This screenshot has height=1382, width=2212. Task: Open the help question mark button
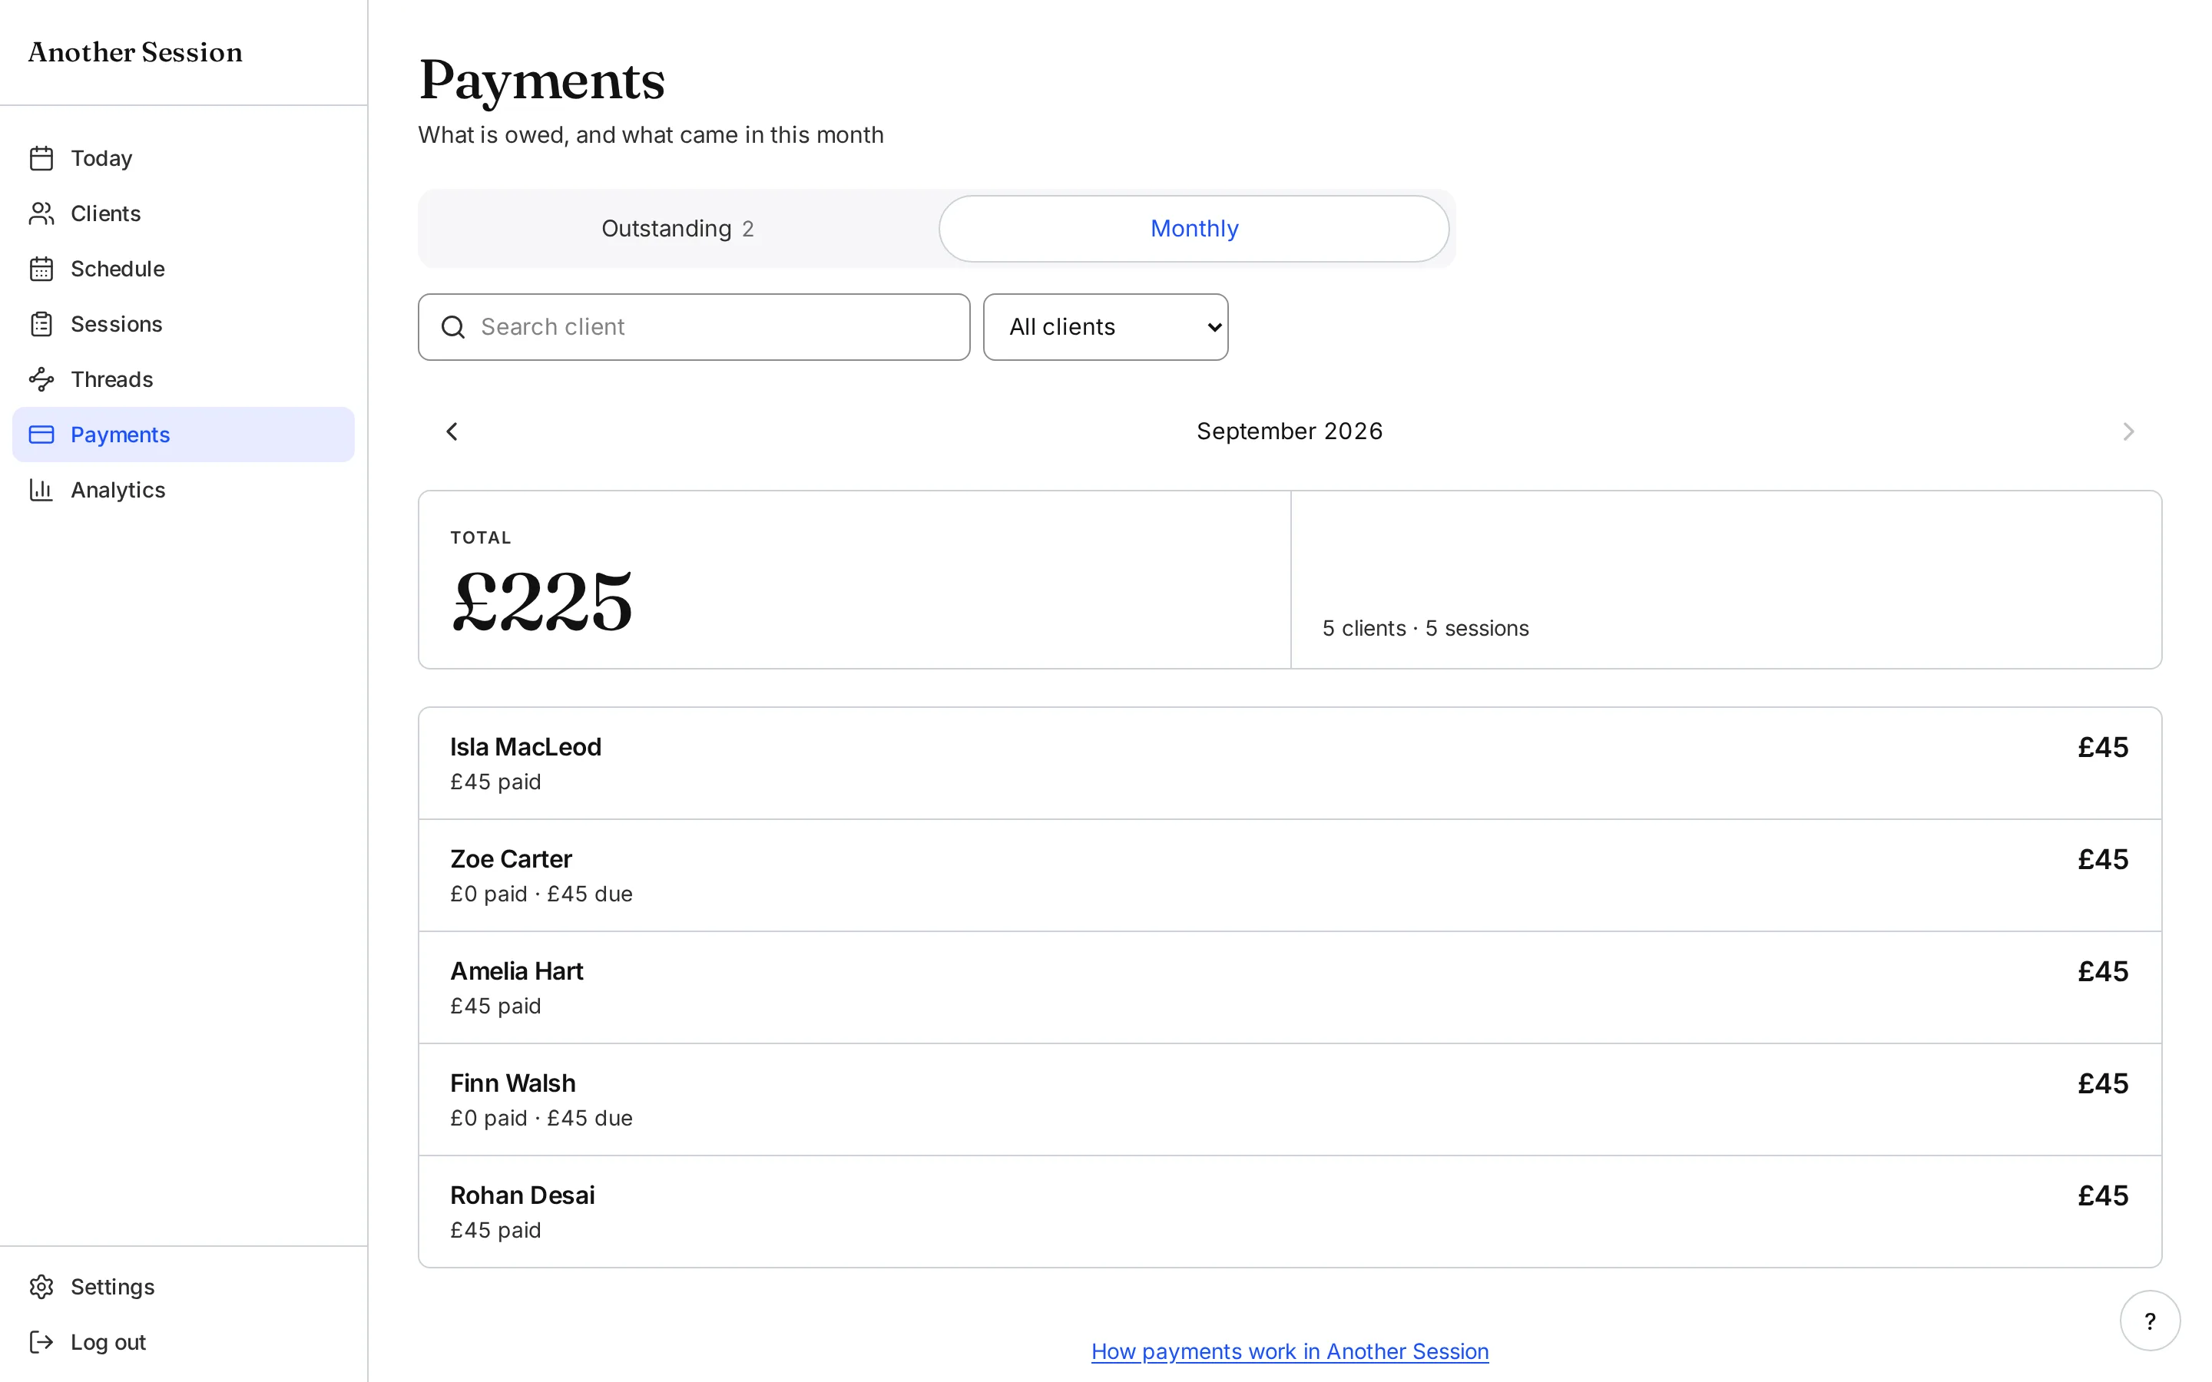[2150, 1321]
